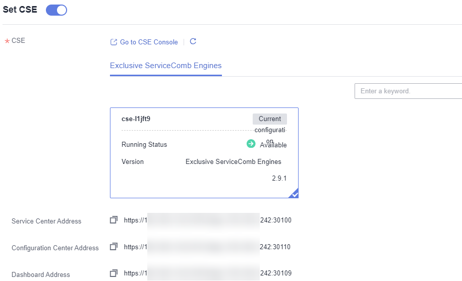Click the green Running Status arrow icon
The image size is (462, 281).
click(x=251, y=144)
